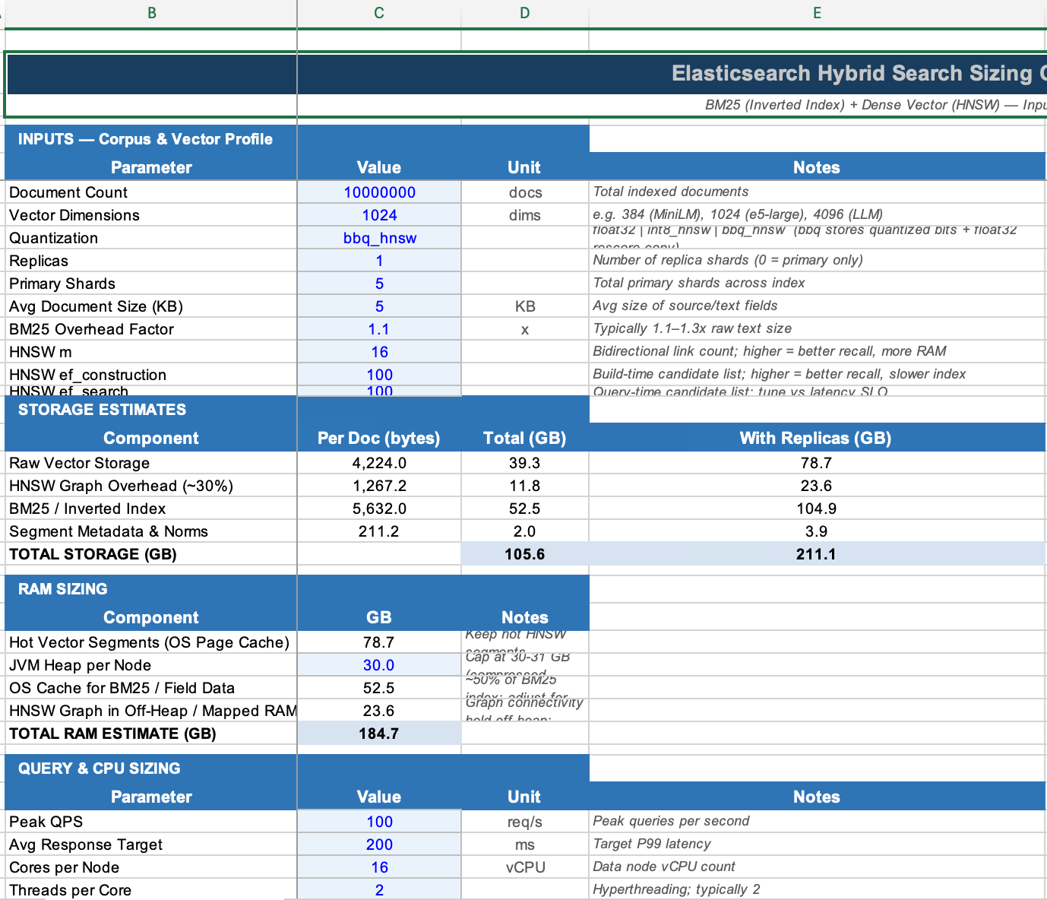
Task: Edit the Document Count value 10000000
Action: tap(379, 192)
